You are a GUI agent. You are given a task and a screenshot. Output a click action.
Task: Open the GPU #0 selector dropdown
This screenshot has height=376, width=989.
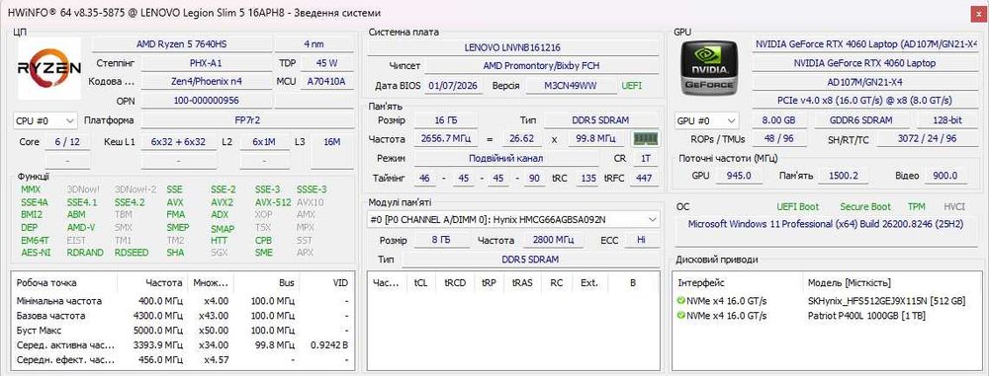point(707,120)
